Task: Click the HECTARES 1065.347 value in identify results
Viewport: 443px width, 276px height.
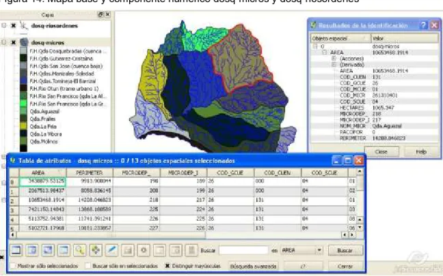Action: (x=383, y=108)
